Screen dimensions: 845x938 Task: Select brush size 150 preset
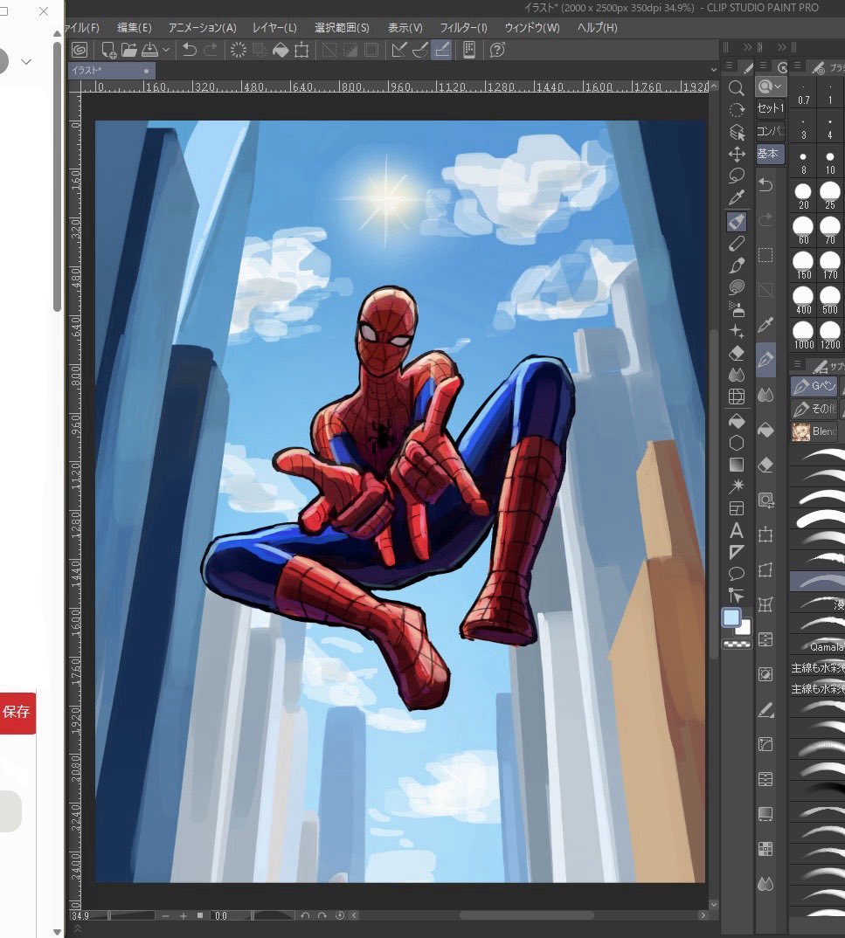(x=803, y=266)
